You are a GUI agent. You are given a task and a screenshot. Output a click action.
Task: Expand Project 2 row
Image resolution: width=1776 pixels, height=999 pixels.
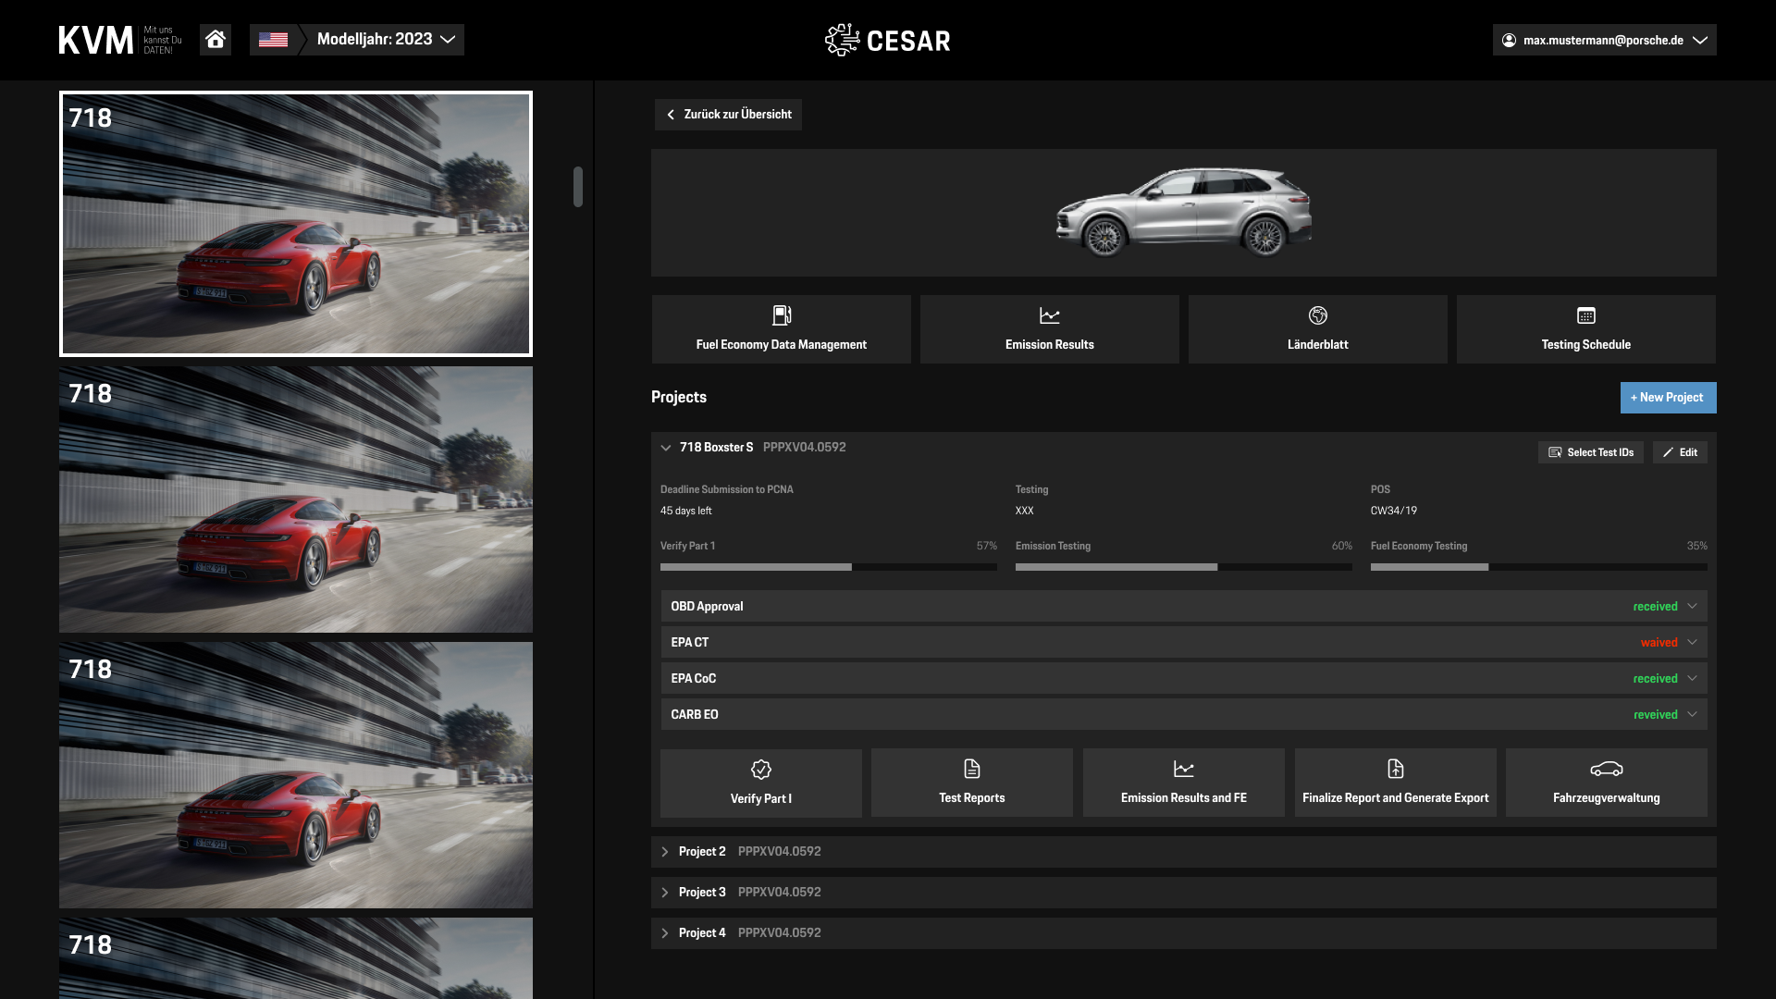point(665,852)
